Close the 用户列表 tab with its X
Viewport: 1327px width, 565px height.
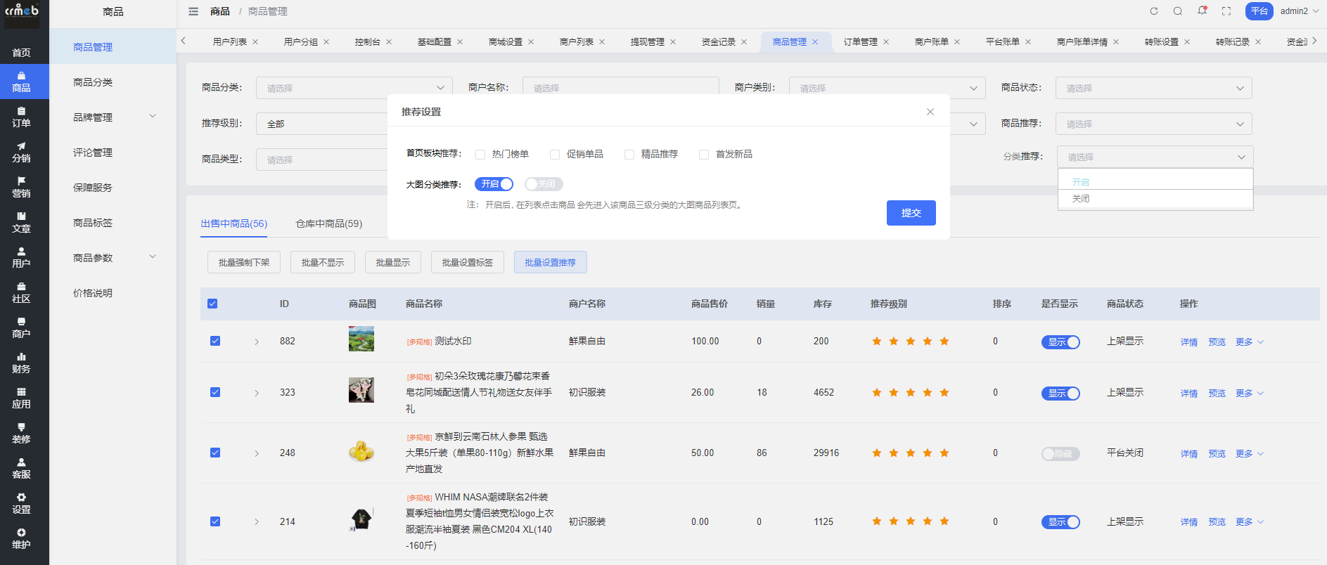[255, 42]
